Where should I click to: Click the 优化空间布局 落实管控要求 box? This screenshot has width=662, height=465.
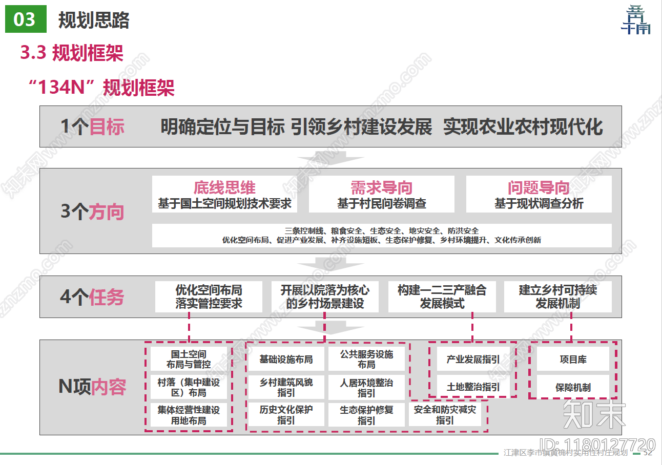tap(209, 297)
